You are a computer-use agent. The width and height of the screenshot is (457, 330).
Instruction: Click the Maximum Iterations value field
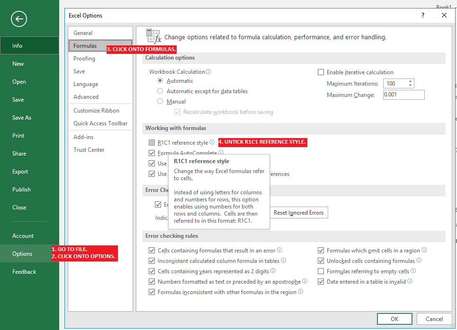[x=395, y=84]
